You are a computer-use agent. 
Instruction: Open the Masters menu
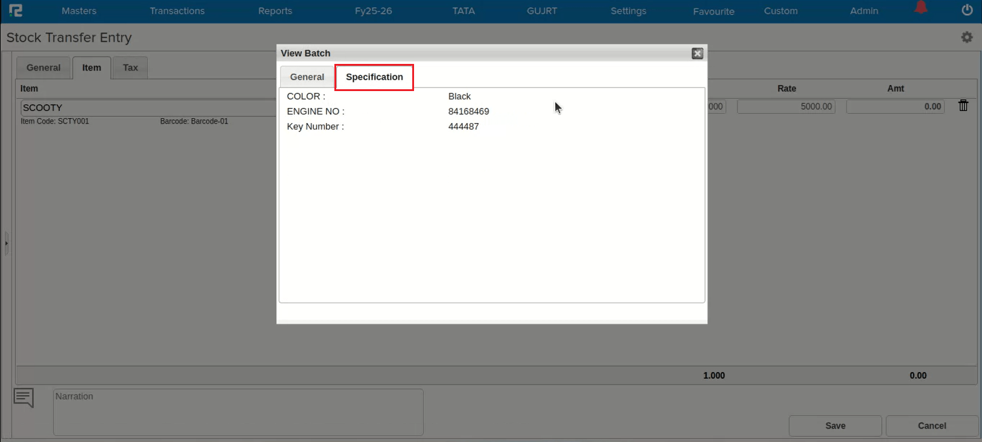tap(79, 11)
